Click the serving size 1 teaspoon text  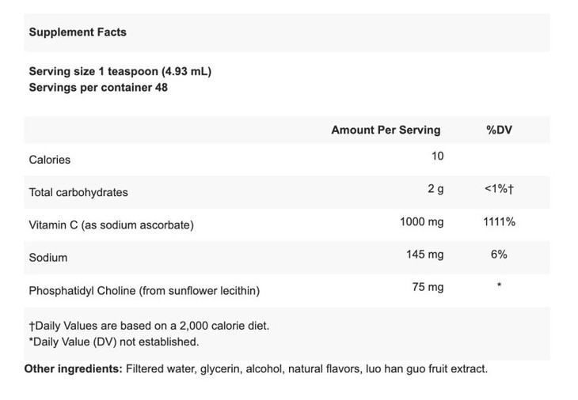point(120,71)
